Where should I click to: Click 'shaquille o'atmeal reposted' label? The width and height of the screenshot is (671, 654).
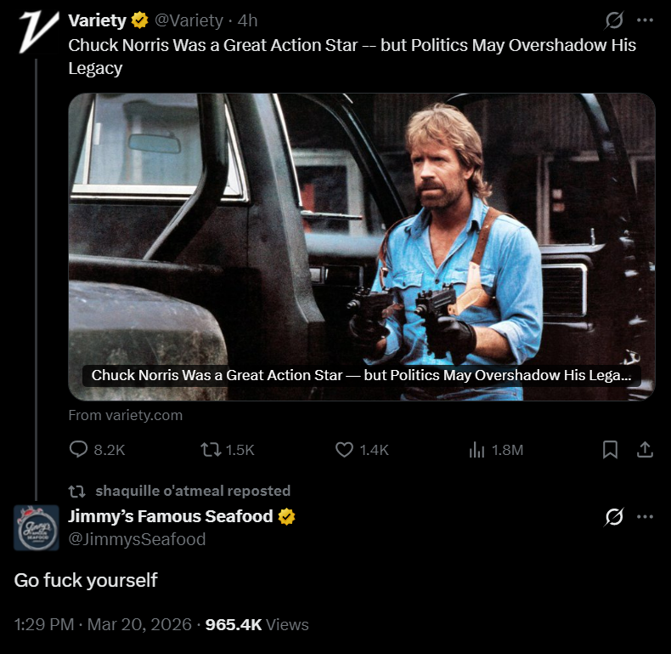click(x=193, y=491)
